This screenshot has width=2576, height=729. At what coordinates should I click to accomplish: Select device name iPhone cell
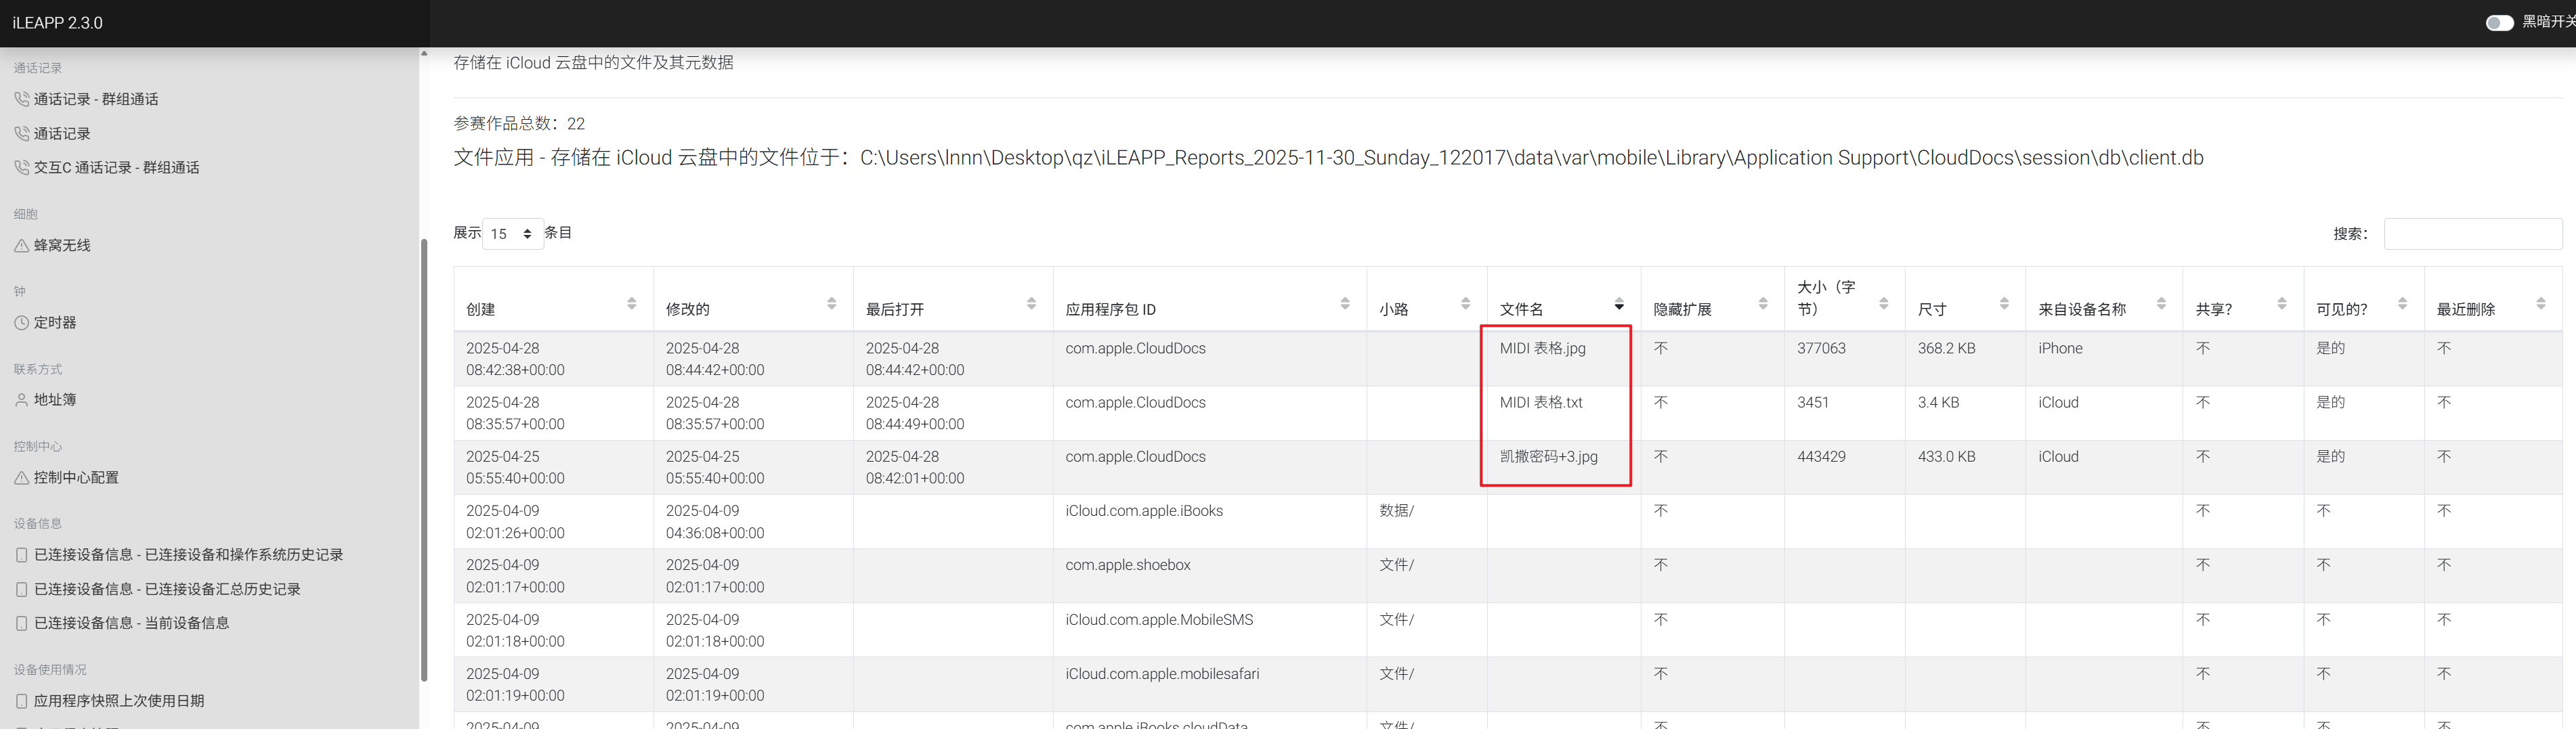(2060, 348)
